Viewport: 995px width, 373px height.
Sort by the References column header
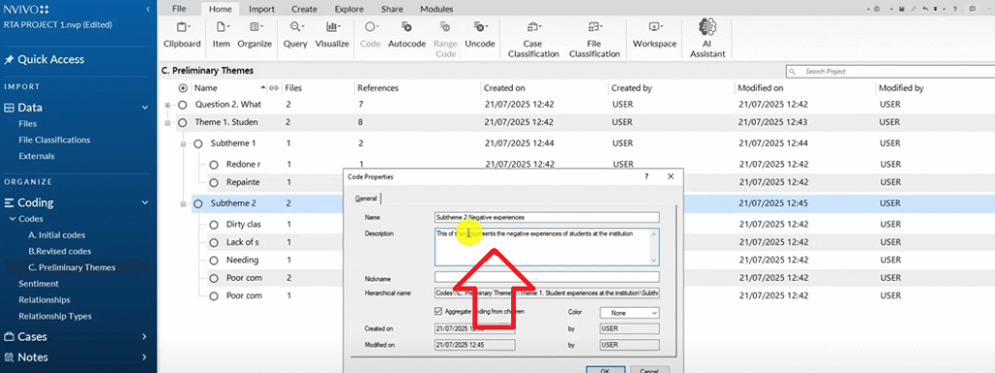pyautogui.click(x=378, y=88)
